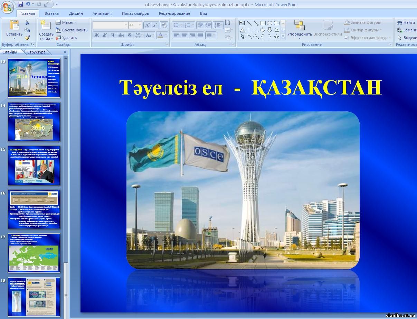Select slide 15 thumbnail with the speaker photo

tap(34, 166)
